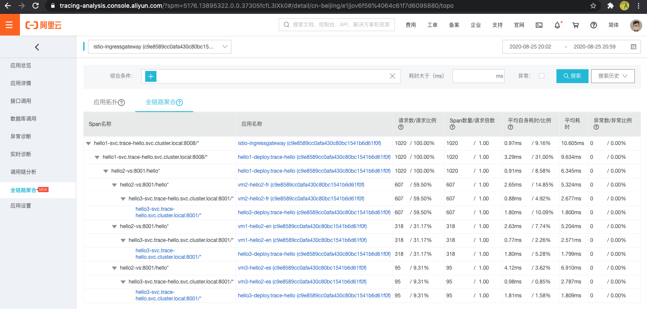
Task: Click the blue 搜索 button
Action: pyautogui.click(x=572, y=76)
